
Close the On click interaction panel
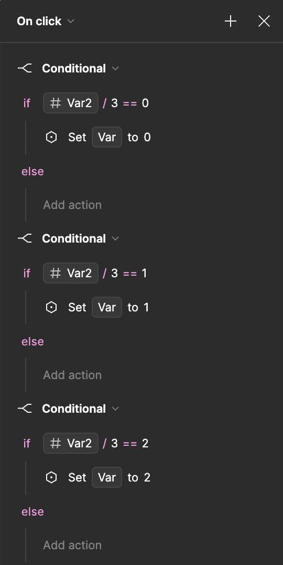click(x=264, y=21)
